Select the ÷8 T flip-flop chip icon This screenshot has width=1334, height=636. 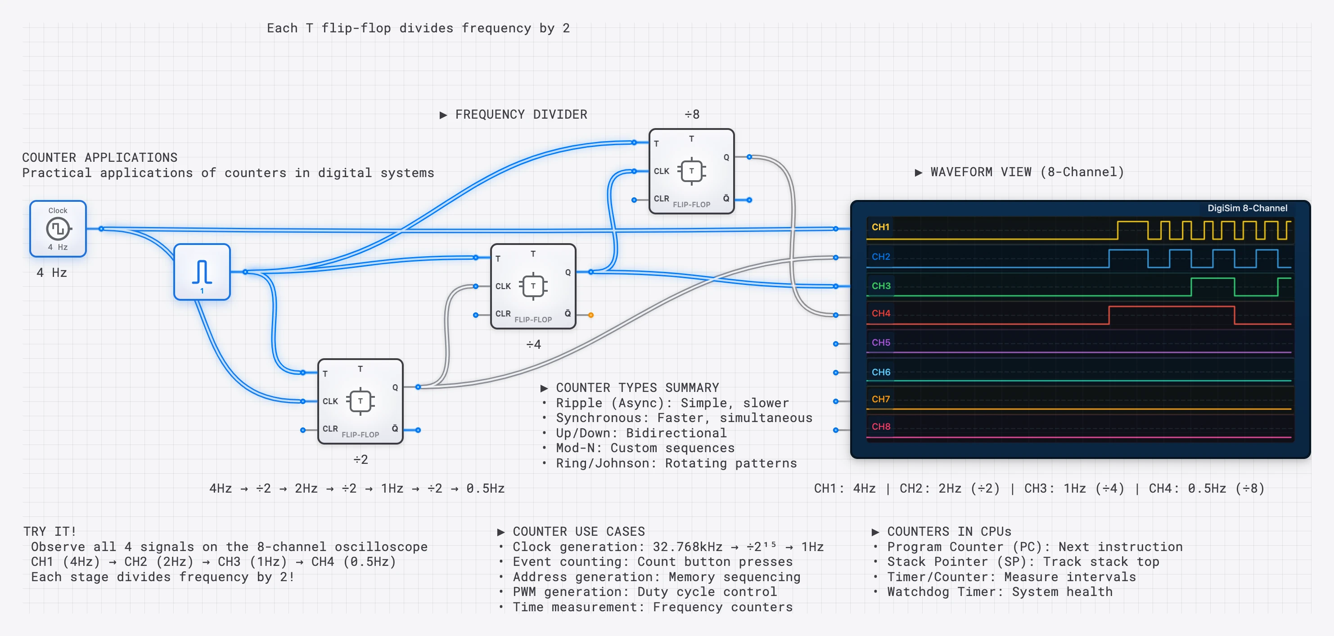pyautogui.click(x=691, y=171)
